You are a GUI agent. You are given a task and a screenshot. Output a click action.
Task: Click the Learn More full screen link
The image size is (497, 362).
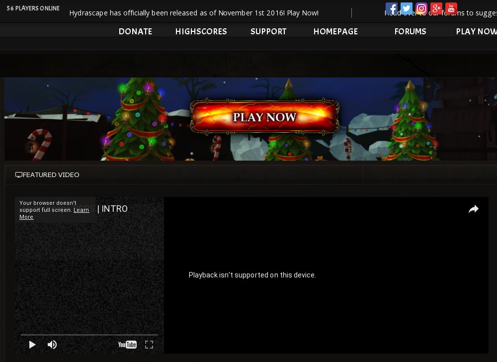[x=81, y=210]
